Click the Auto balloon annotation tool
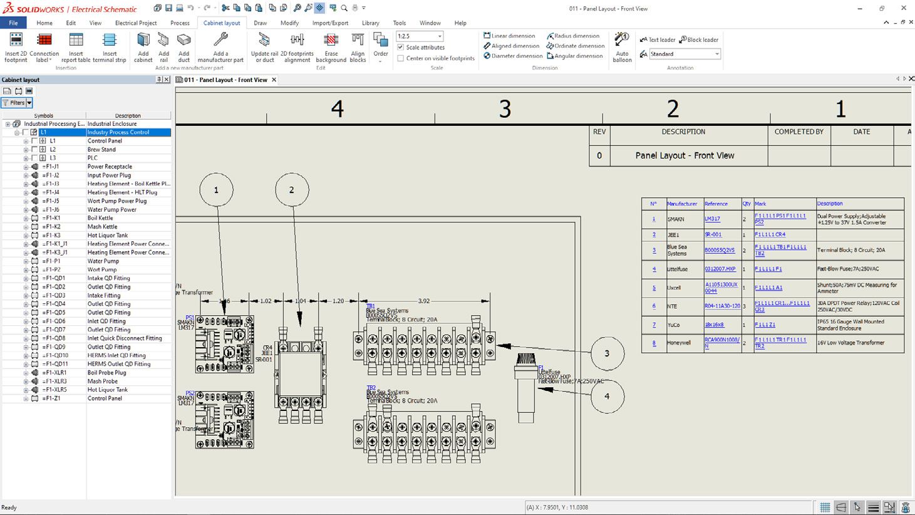Image resolution: width=915 pixels, height=515 pixels. [622, 47]
